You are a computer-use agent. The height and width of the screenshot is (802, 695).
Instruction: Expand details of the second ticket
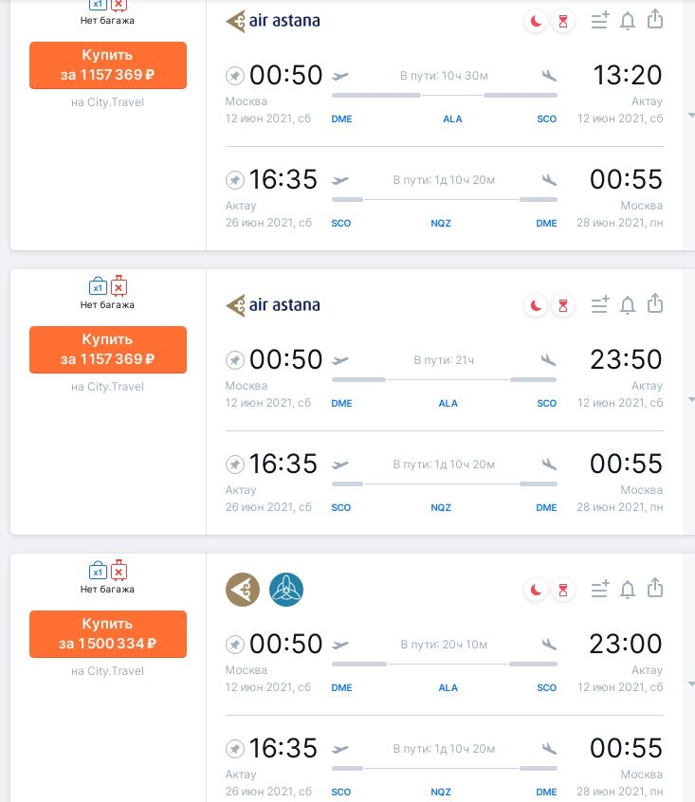tap(691, 399)
